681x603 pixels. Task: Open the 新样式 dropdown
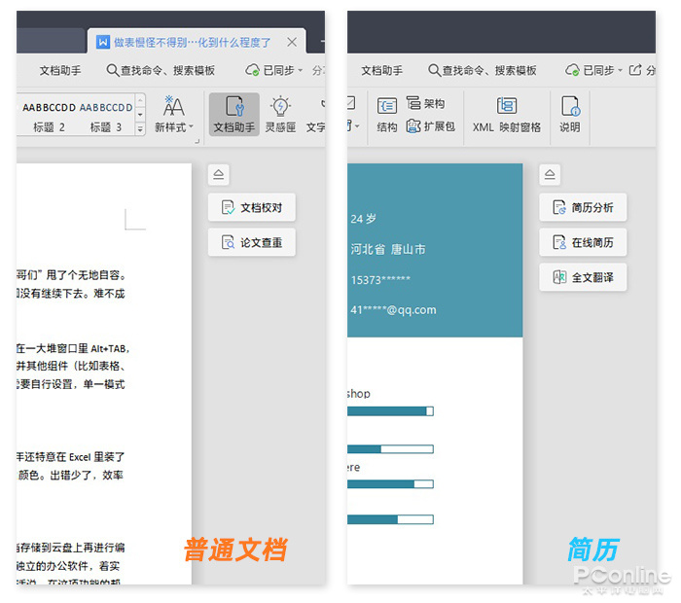coord(174,115)
